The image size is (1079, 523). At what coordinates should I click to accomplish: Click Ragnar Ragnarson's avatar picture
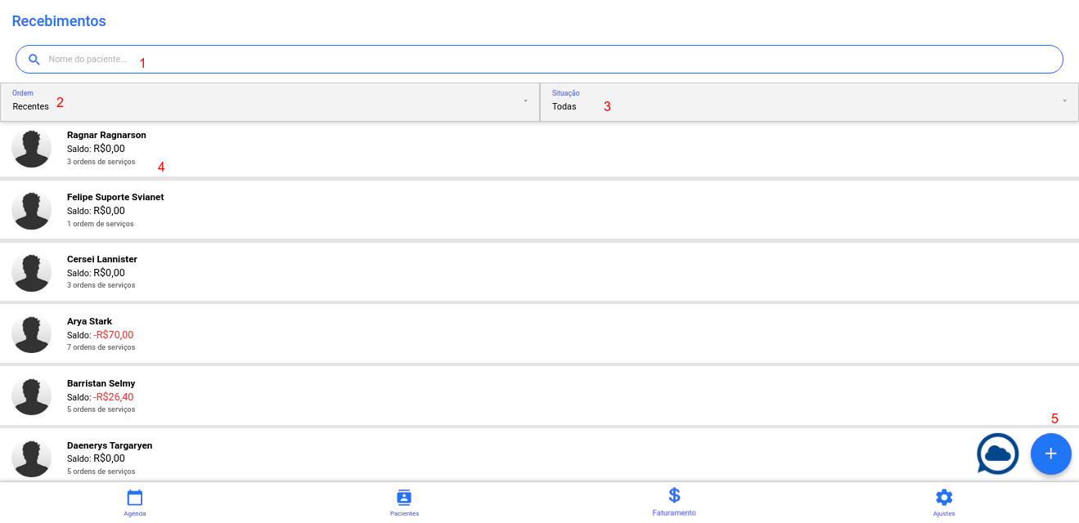coord(32,148)
